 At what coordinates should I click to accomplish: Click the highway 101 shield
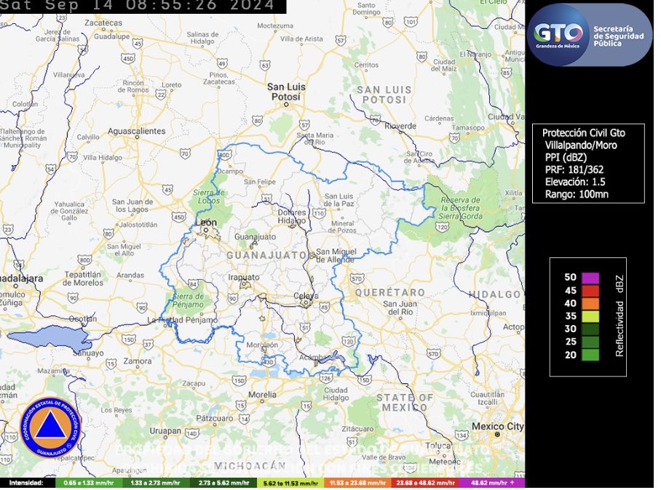pyautogui.click(x=411, y=22)
